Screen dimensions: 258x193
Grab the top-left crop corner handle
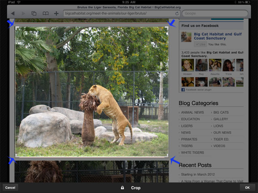pos(17,28)
